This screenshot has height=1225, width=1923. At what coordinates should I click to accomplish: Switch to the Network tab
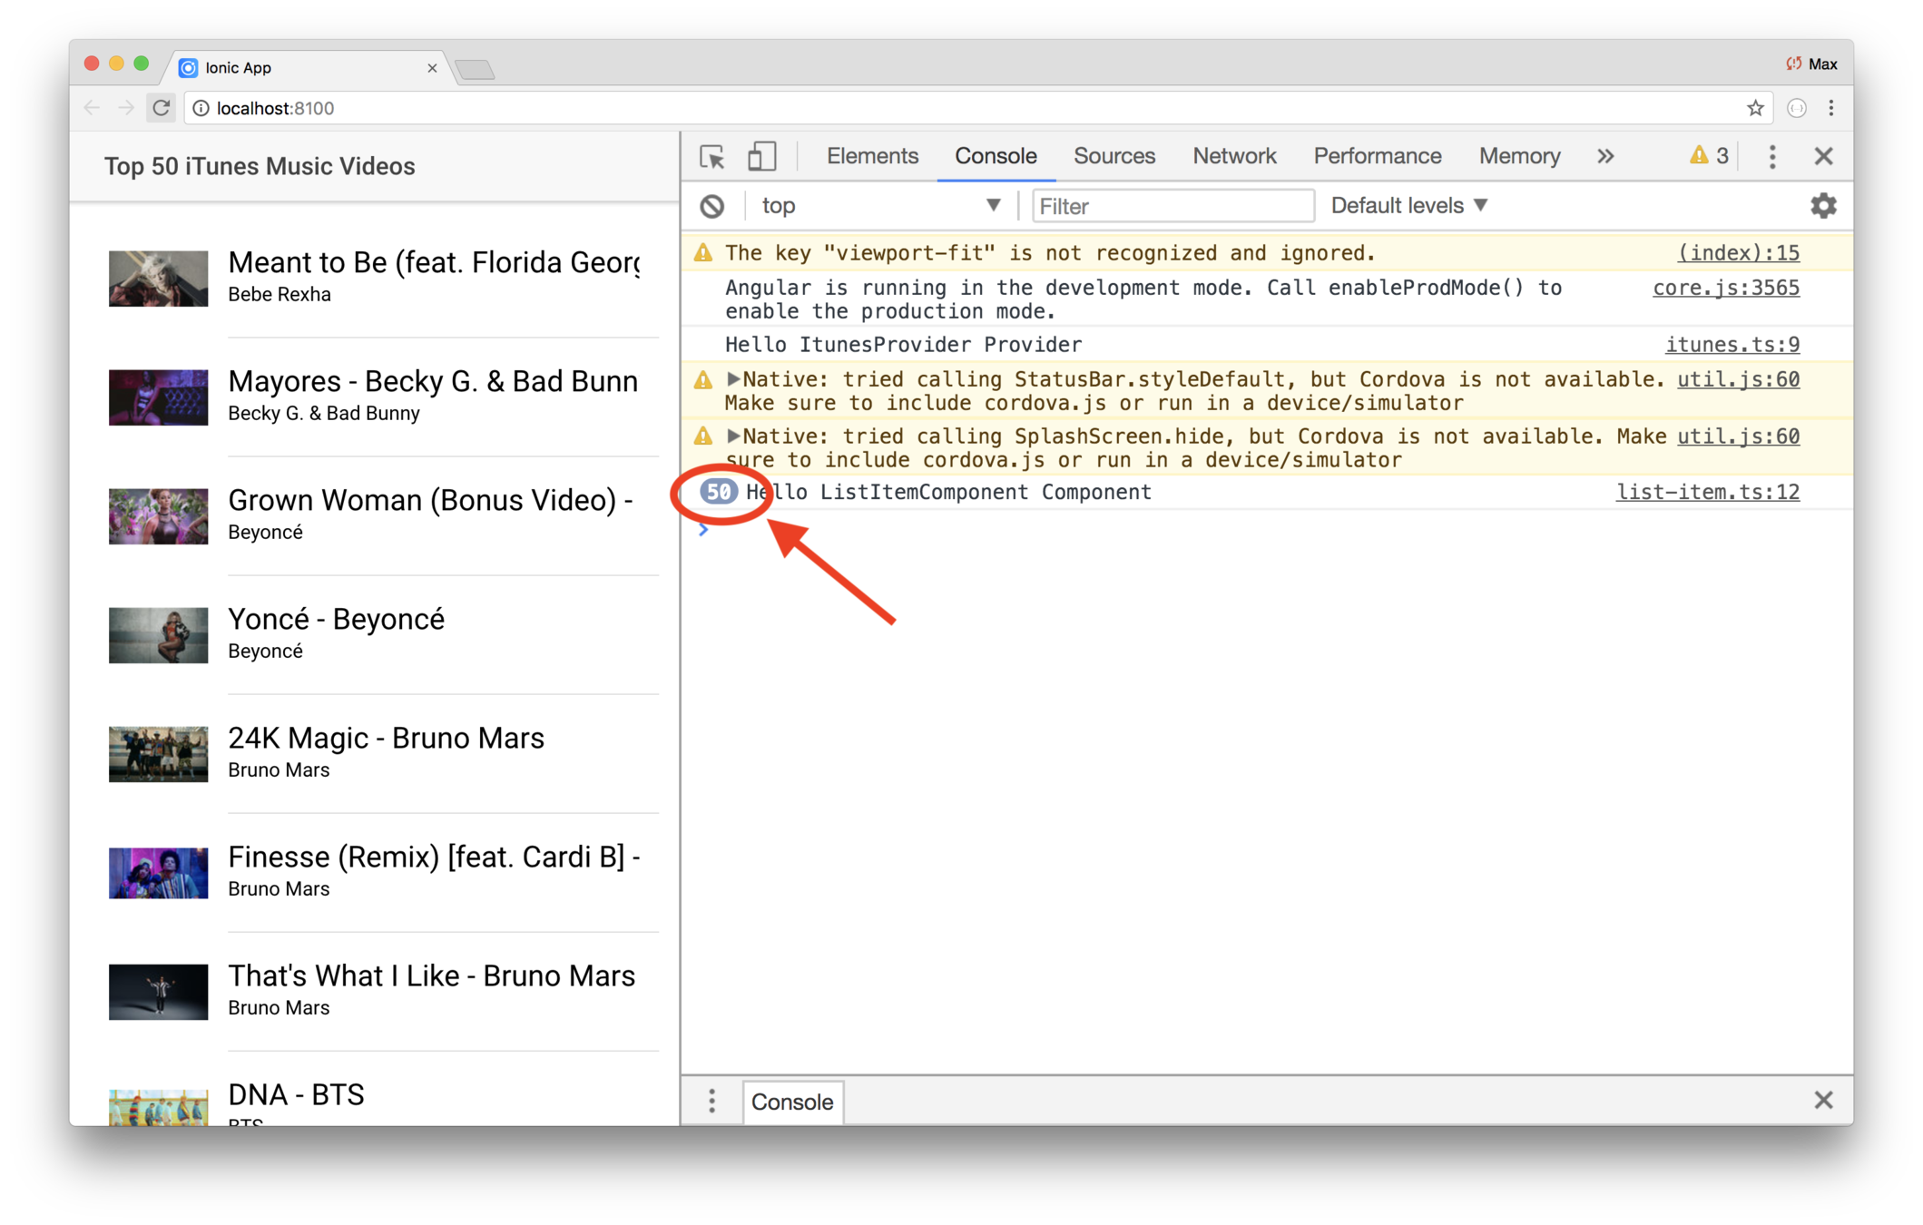[x=1233, y=156]
